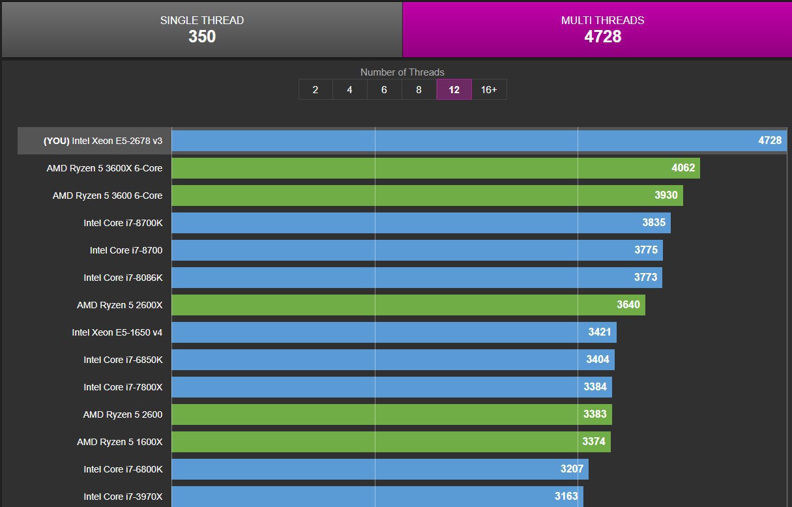Click the 3404 bar for Core i7-6850K
The width and height of the screenshot is (792, 507).
coord(393,360)
